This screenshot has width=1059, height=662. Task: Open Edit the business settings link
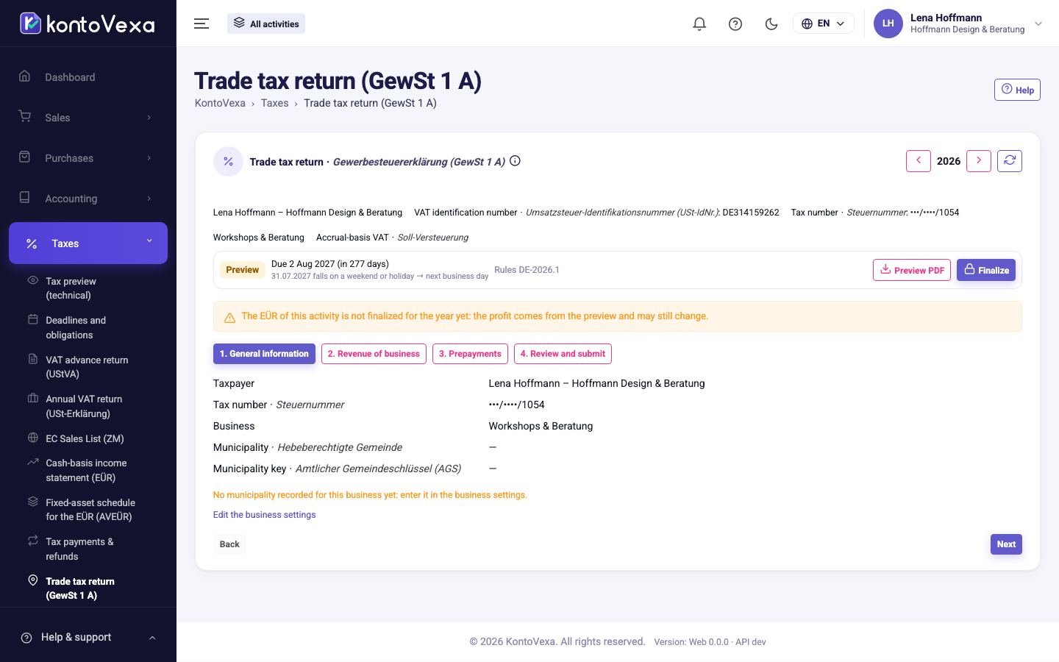(x=264, y=515)
